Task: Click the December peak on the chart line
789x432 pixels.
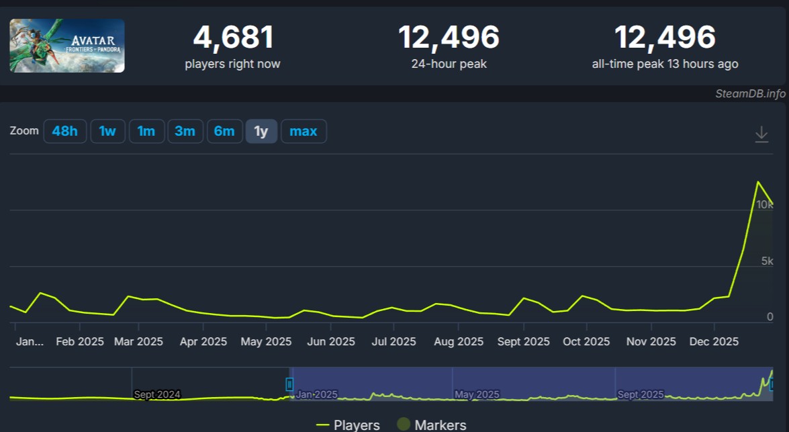Action: 757,182
